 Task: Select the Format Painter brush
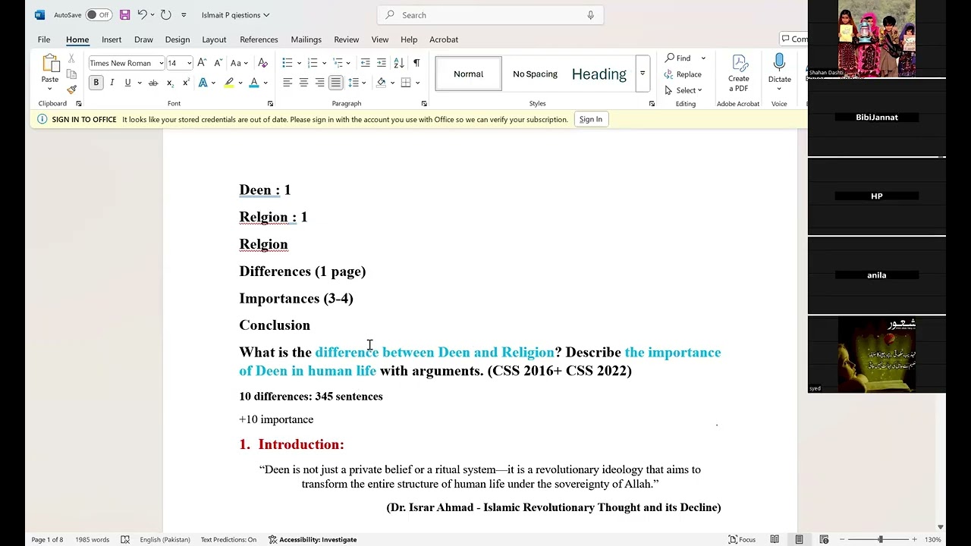point(71,89)
